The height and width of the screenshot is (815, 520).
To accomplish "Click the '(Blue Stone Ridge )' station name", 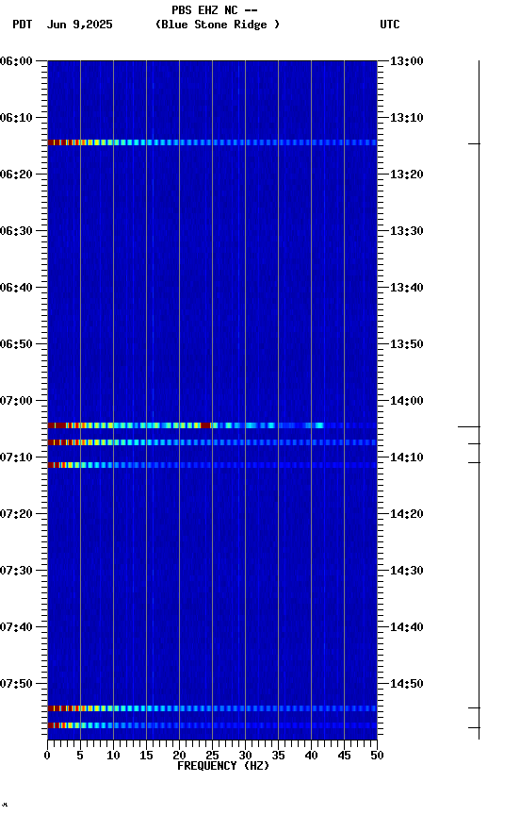I will [218, 25].
